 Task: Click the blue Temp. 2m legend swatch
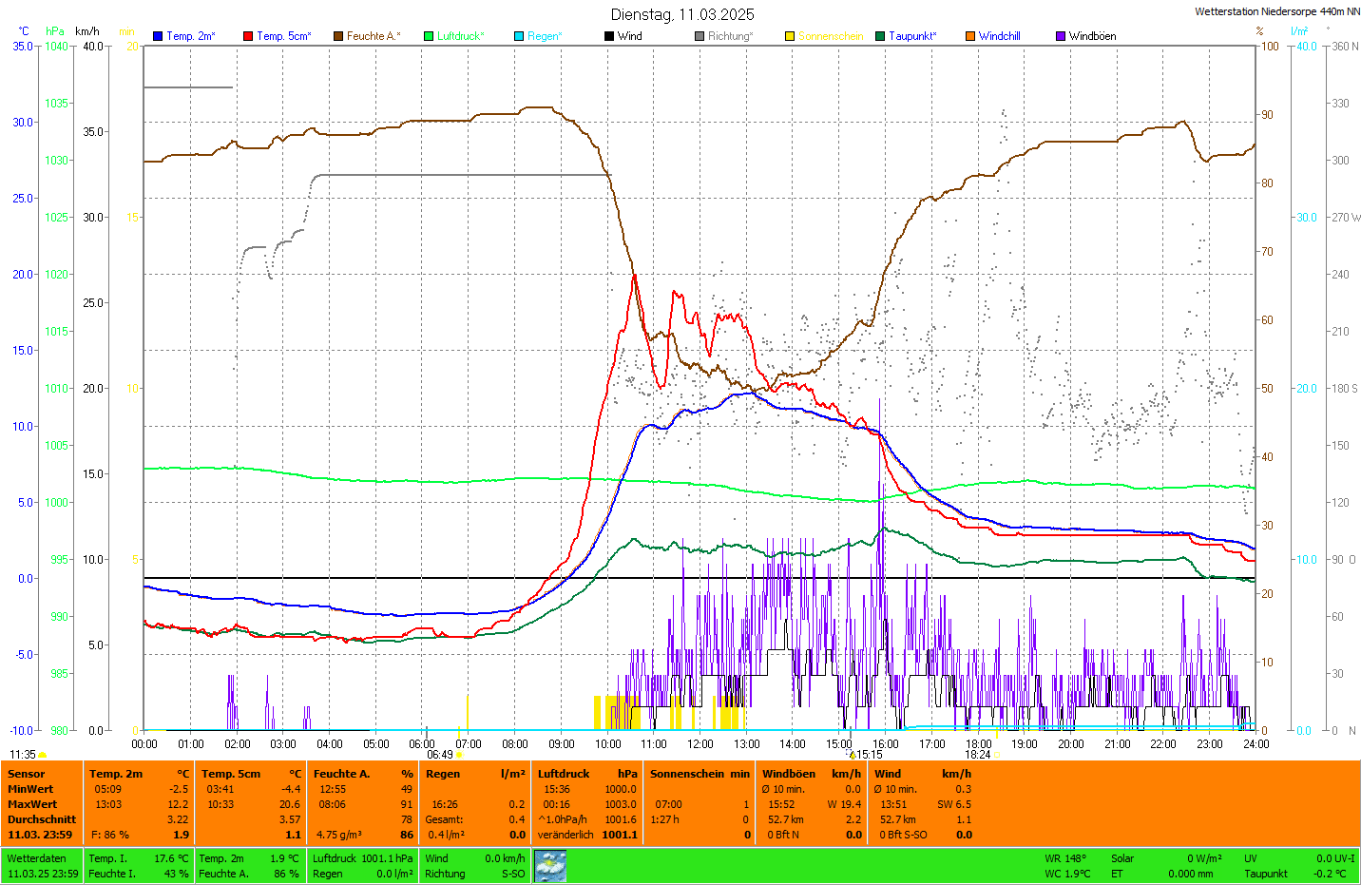(x=158, y=36)
